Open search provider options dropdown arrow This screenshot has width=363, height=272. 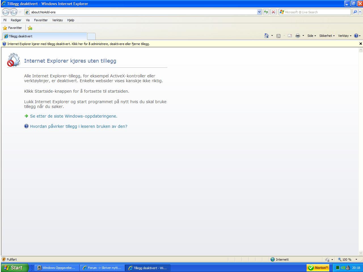click(360, 12)
